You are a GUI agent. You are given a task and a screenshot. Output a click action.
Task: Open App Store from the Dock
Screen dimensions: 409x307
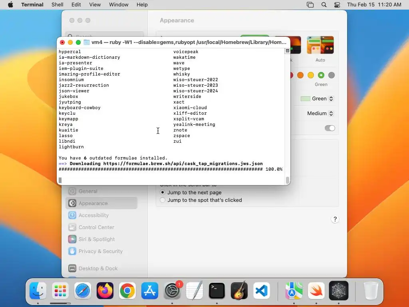(x=150, y=291)
